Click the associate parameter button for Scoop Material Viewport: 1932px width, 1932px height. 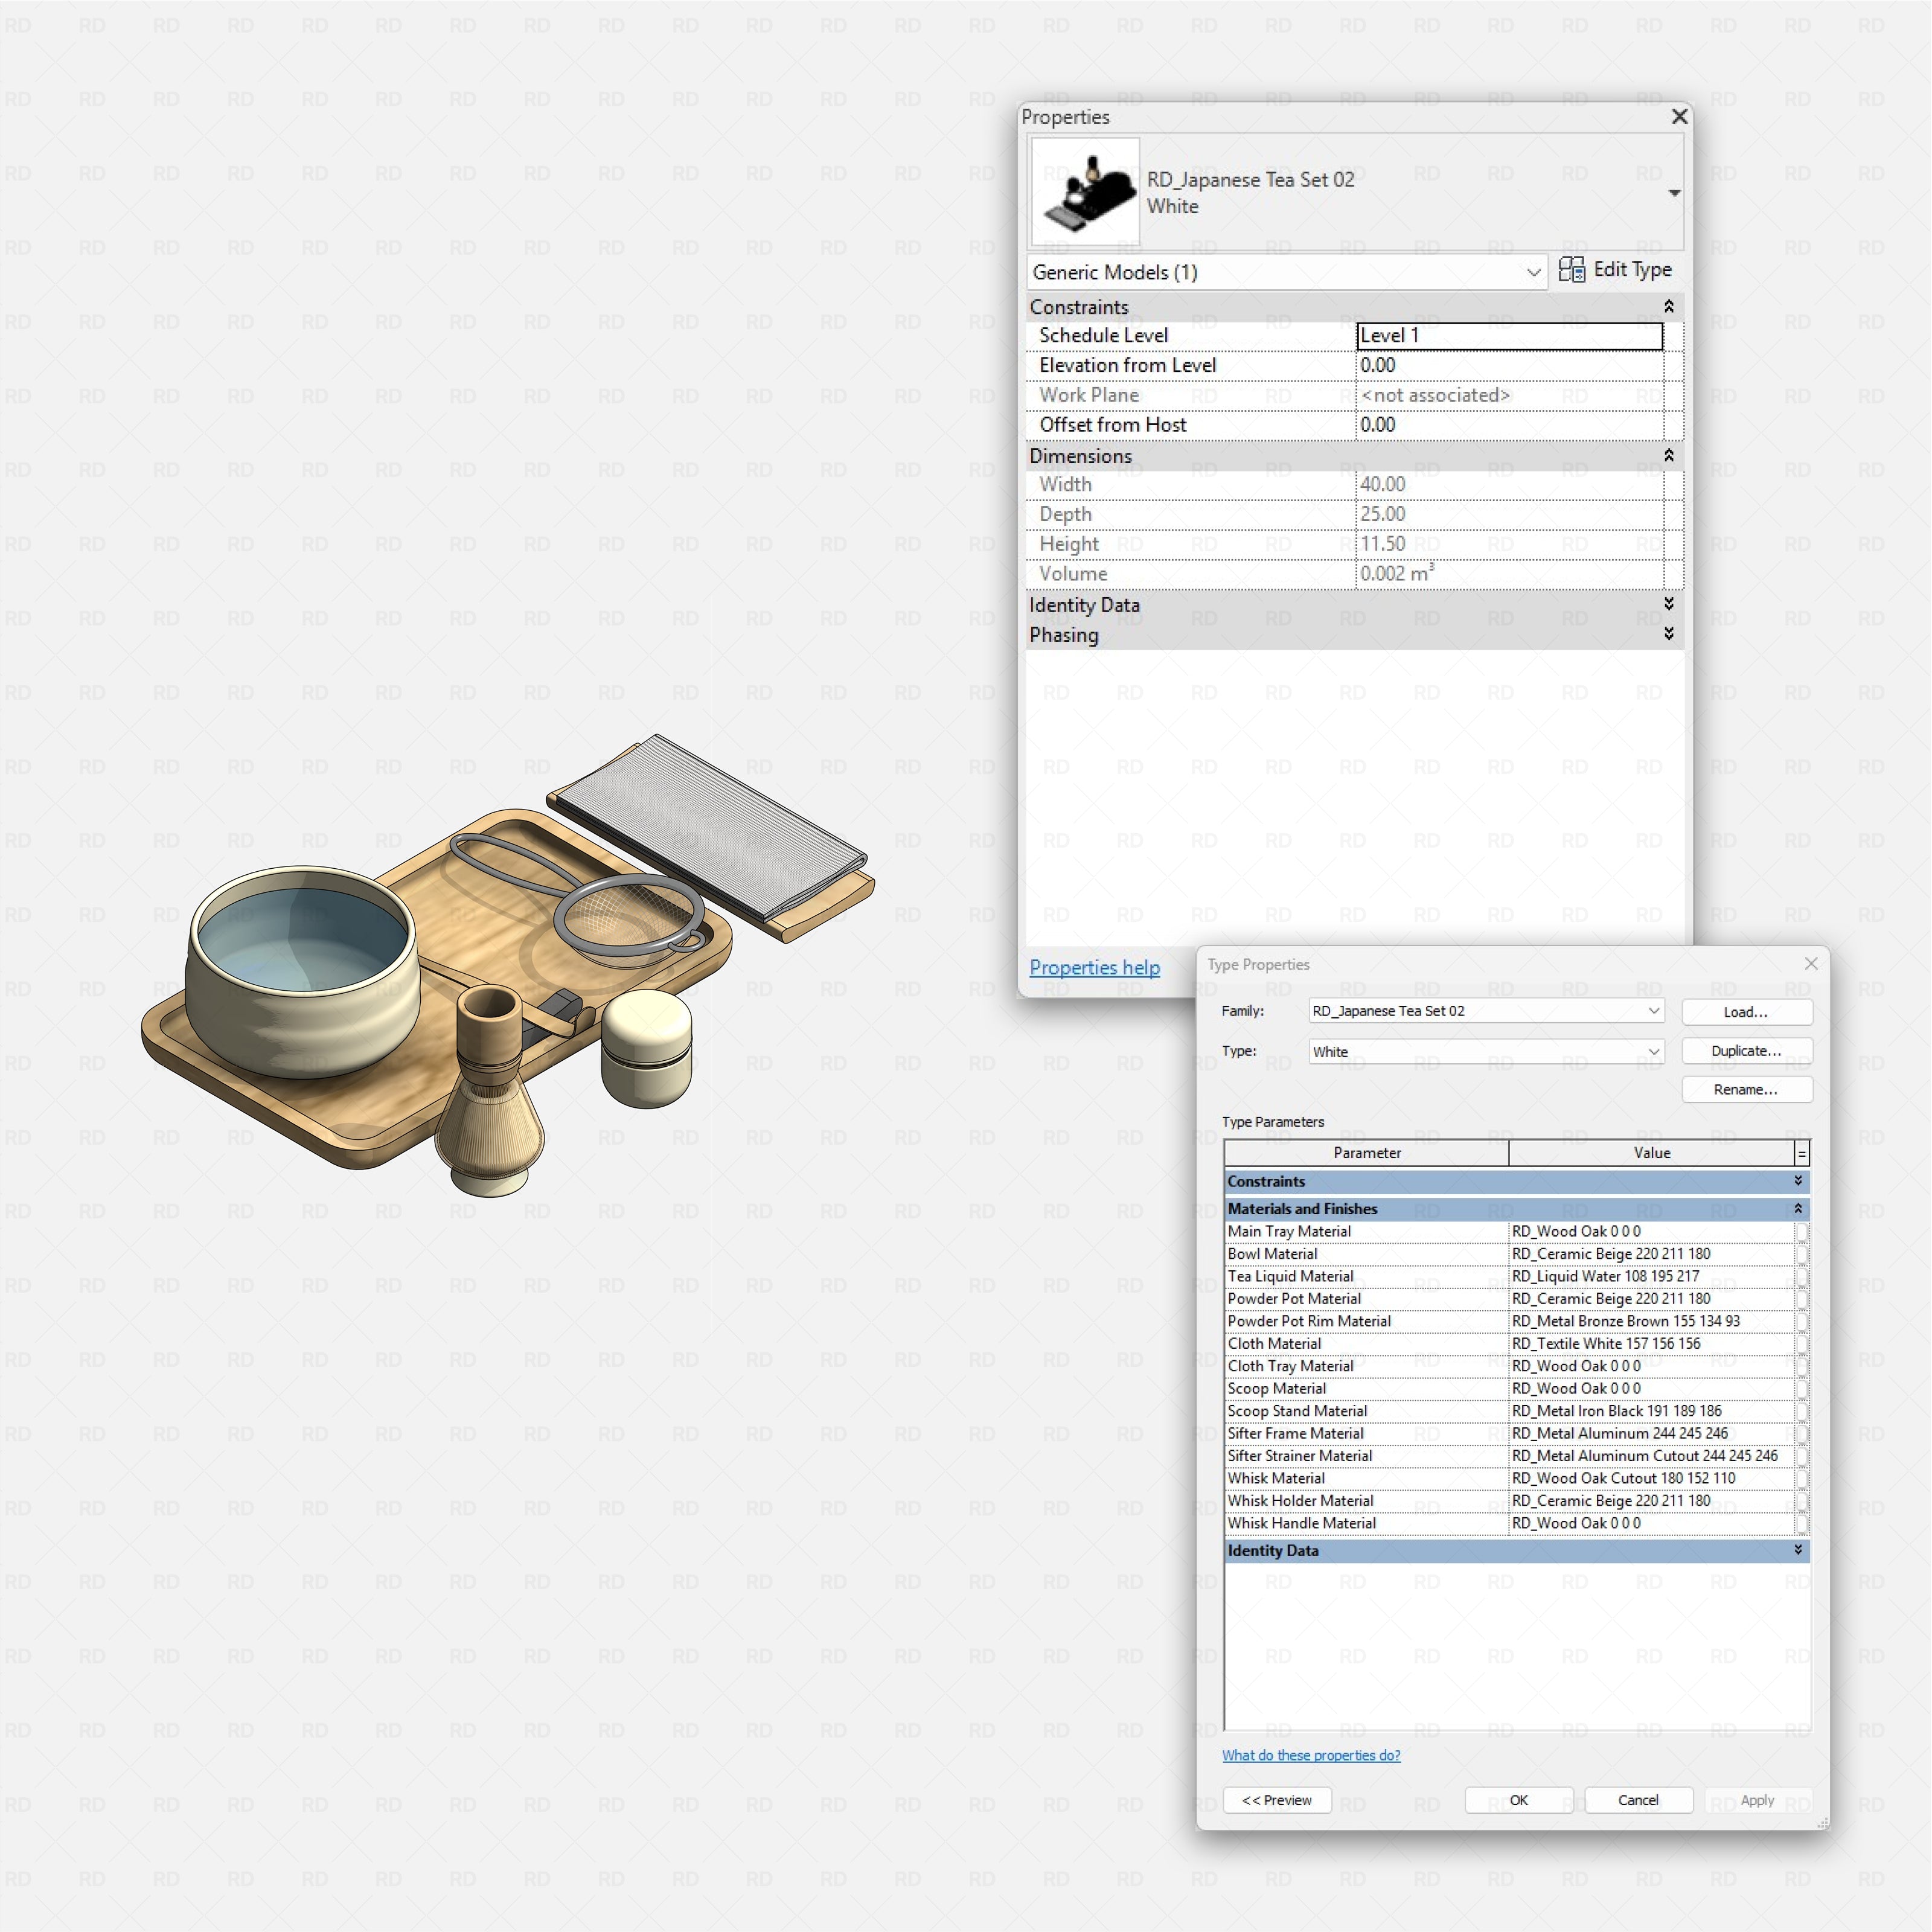pos(1802,1389)
